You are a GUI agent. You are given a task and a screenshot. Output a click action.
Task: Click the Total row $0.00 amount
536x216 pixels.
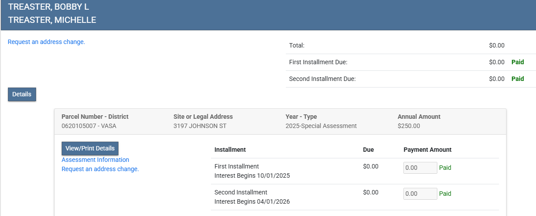pyautogui.click(x=496, y=45)
